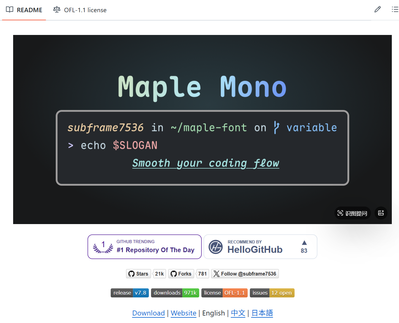Click the laurel wreath trending icon

click(103, 247)
